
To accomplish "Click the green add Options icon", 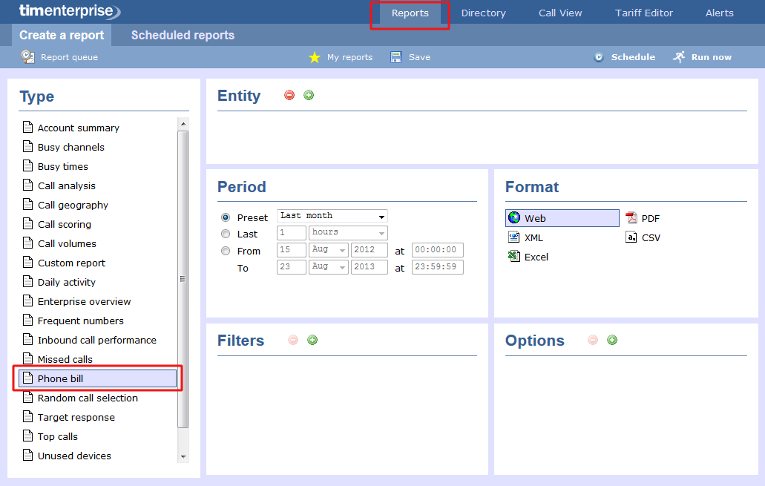I will 612,340.
